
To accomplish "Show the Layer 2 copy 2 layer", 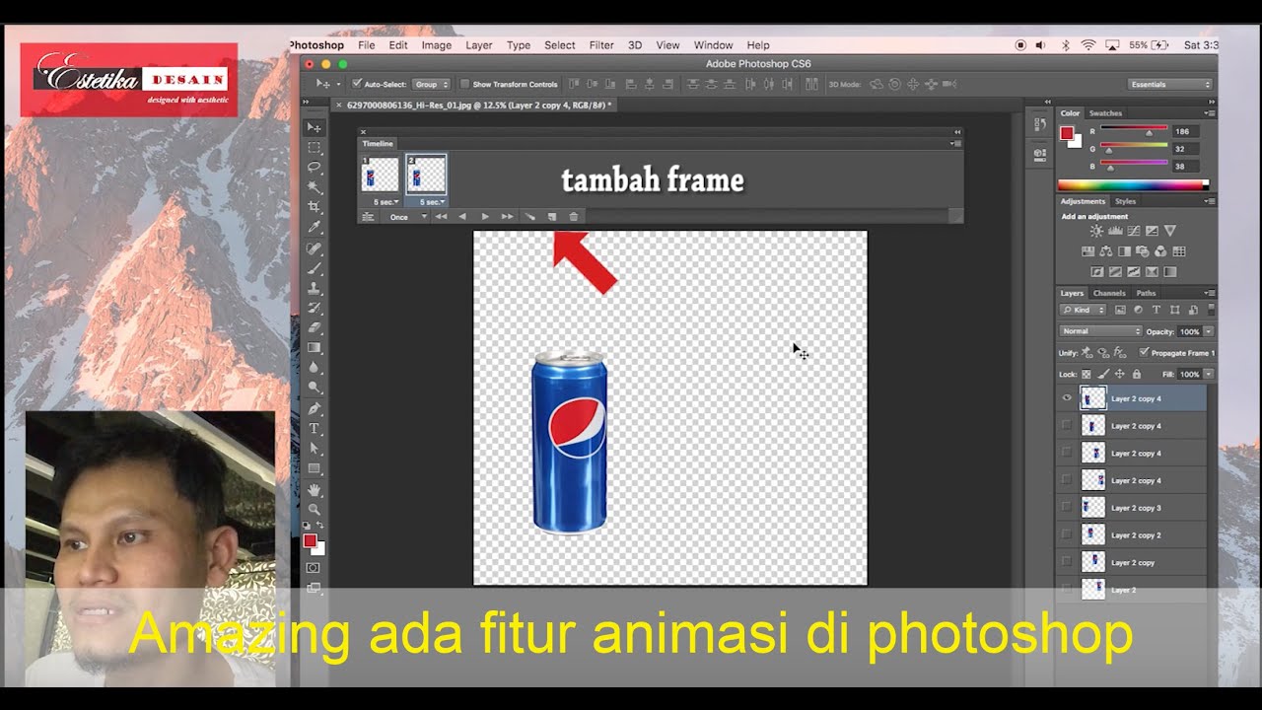I will click(x=1066, y=535).
